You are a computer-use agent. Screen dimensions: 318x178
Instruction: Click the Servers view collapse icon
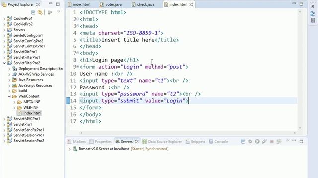coord(243,142)
